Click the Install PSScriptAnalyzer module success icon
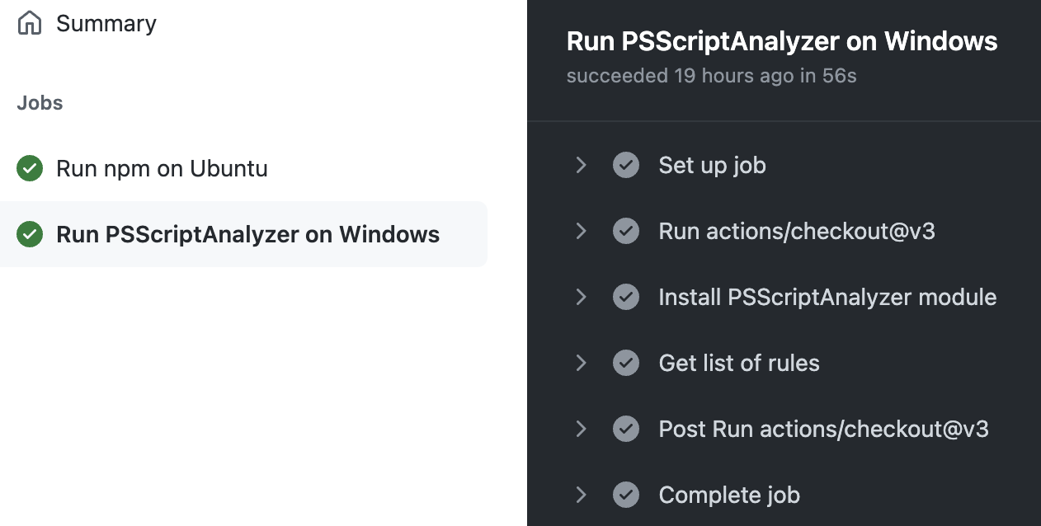The image size is (1041, 526). click(x=626, y=297)
